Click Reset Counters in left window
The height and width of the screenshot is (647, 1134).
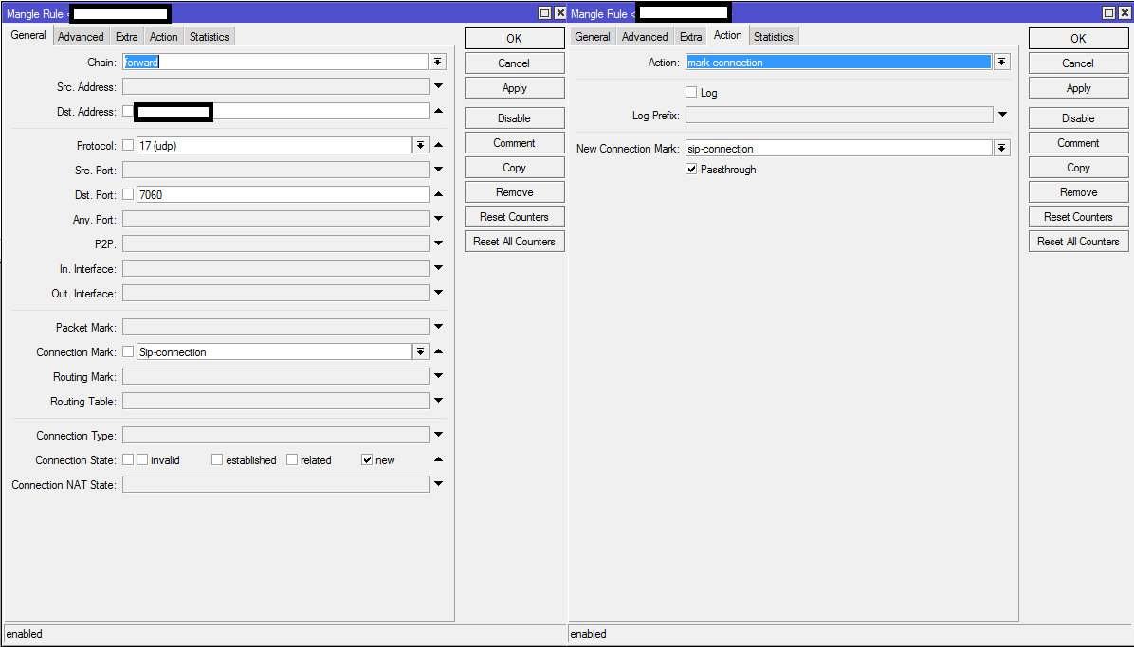(x=514, y=216)
